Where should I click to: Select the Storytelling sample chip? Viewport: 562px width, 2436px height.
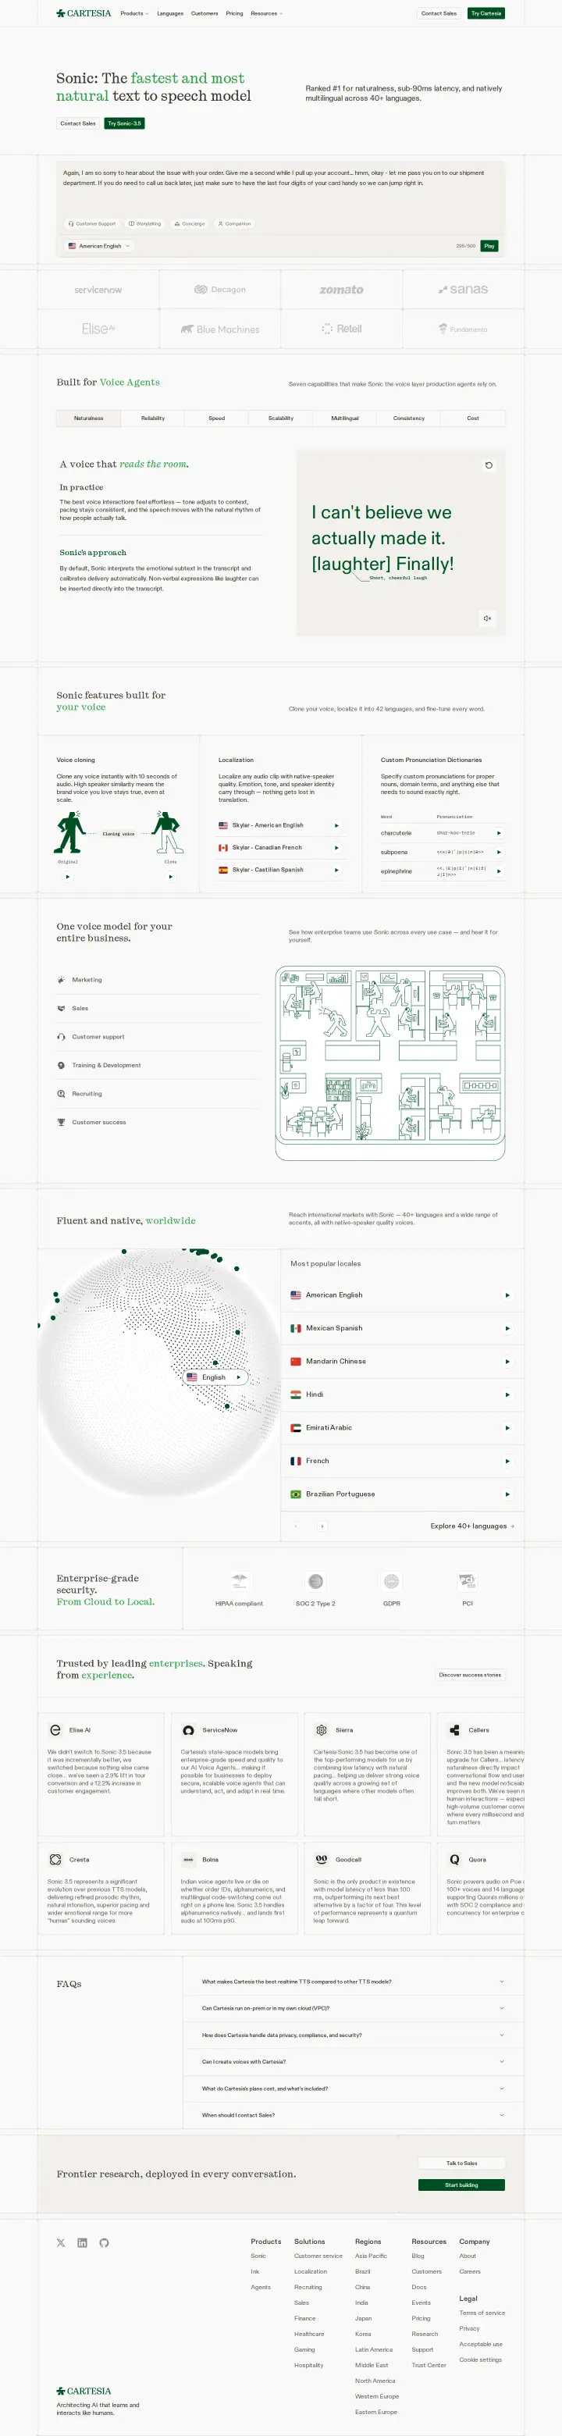[144, 224]
